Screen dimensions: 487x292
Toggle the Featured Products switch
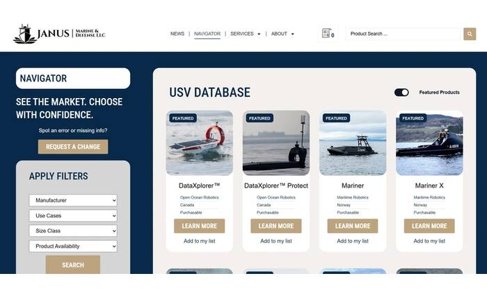pyautogui.click(x=401, y=92)
